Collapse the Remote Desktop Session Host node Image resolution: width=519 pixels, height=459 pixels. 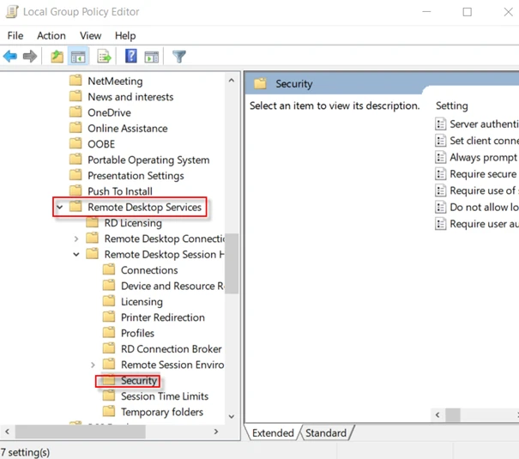click(x=76, y=255)
